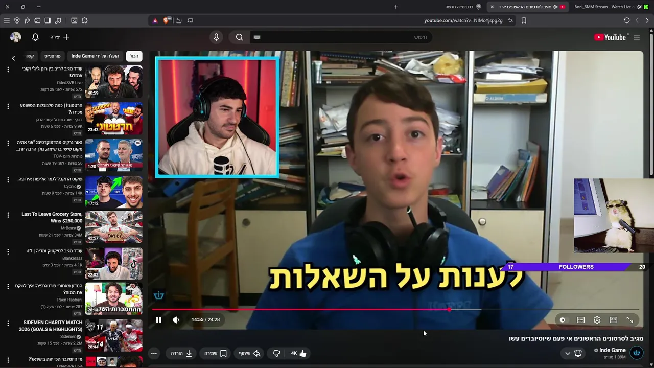Open the three-dot more actions menu below the video
Viewport: 654px width, 368px height.
tap(154, 353)
